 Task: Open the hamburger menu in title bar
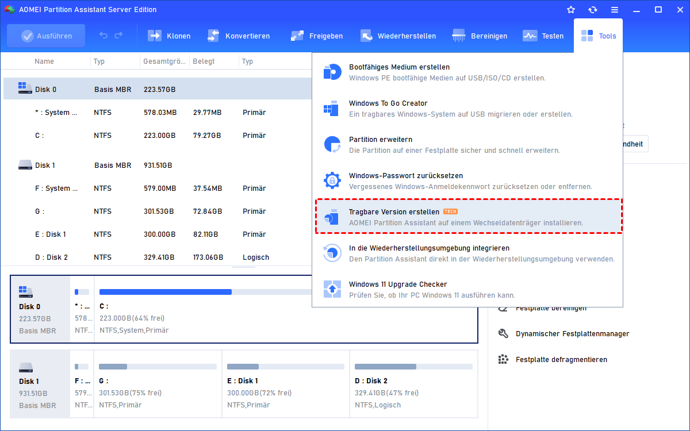615,10
